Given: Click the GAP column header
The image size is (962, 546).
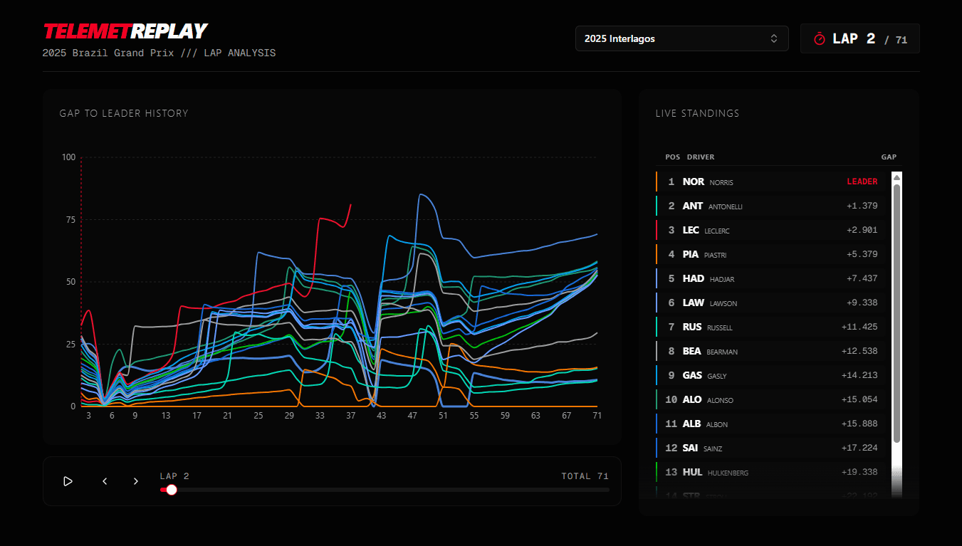Looking at the screenshot, I should (888, 157).
